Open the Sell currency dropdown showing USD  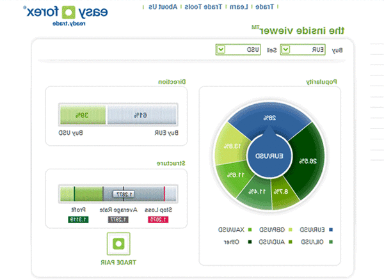(238, 50)
